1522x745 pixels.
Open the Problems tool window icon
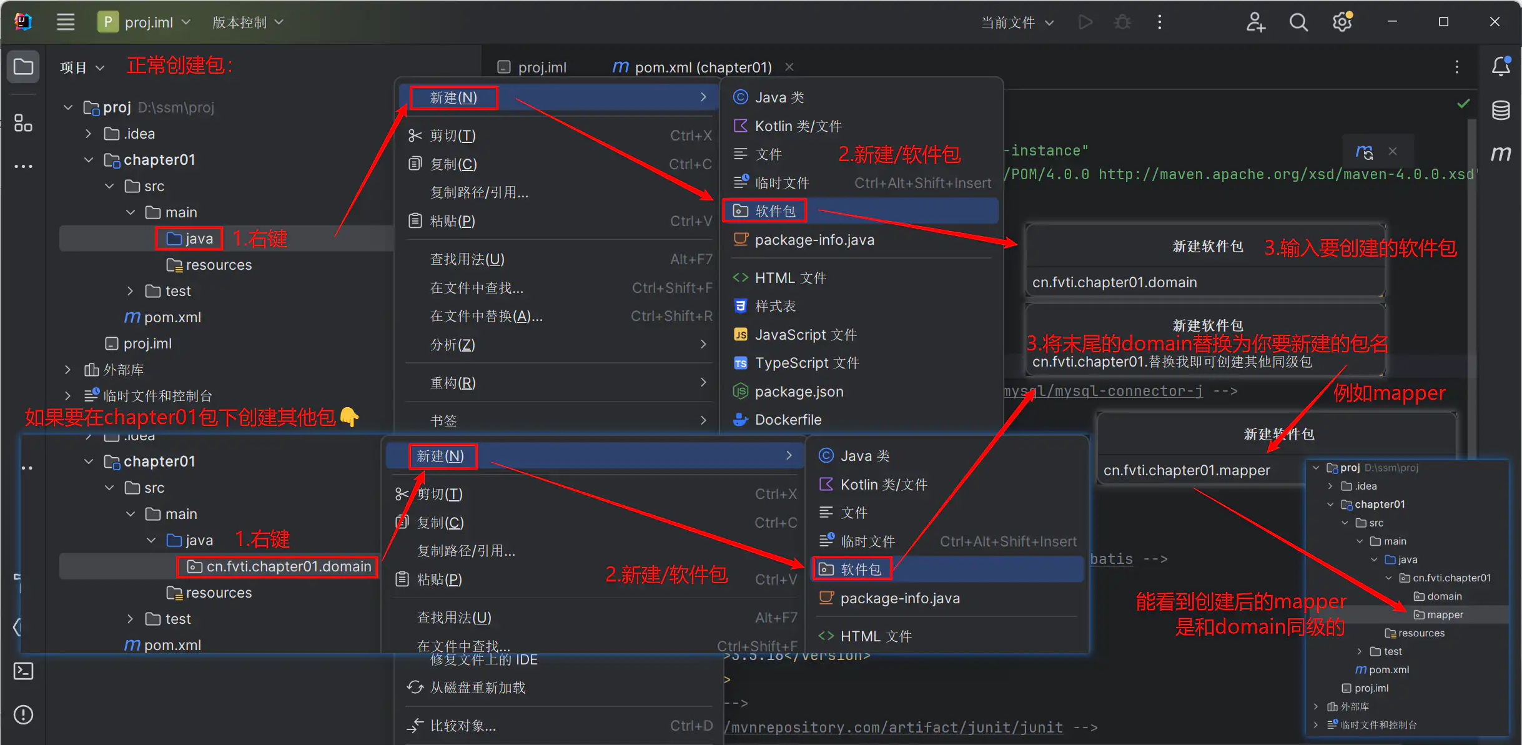click(23, 714)
